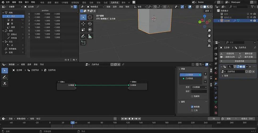Viewport: 258px width, 133px height.
Task: Select node editor box select tool
Action: click(x=5, y=71)
